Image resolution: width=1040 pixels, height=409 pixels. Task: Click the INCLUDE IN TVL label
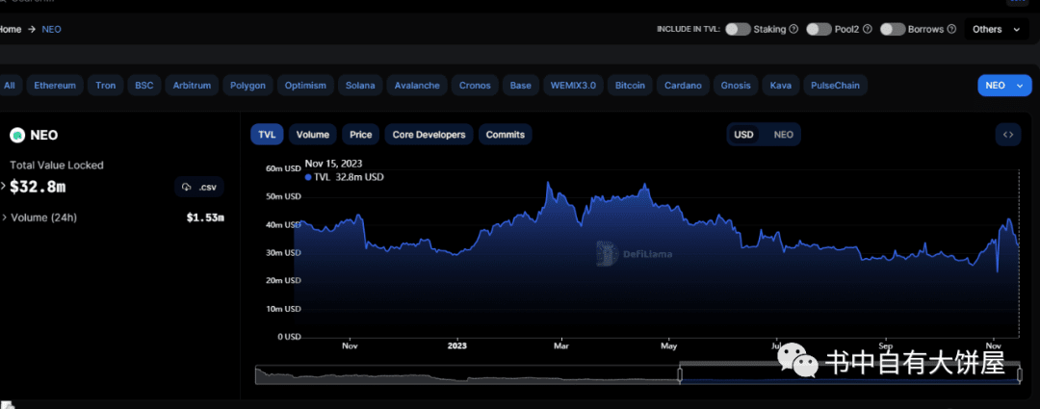pyautogui.click(x=689, y=29)
